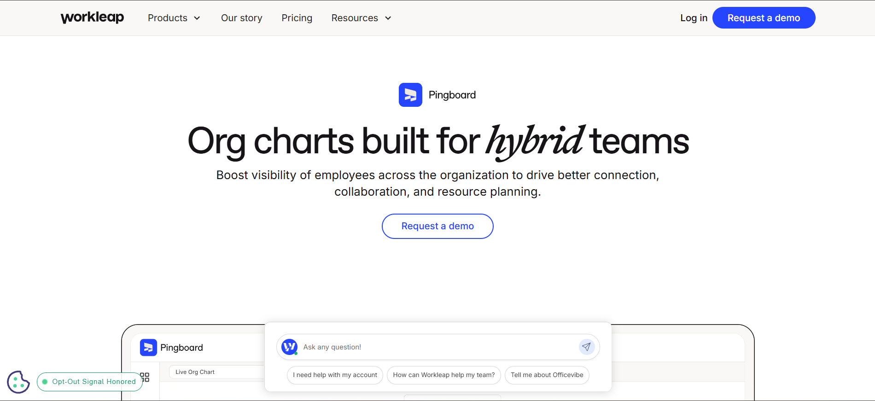Click the Workleap logo in the header
Screen dimensions: 875x401
point(92,17)
